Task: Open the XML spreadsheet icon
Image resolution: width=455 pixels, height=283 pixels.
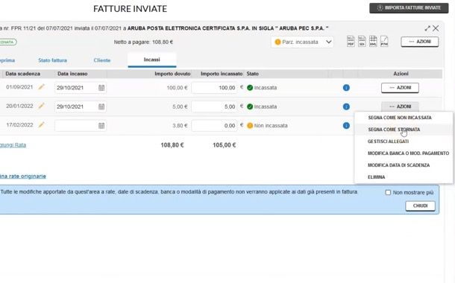Action: 373,42
